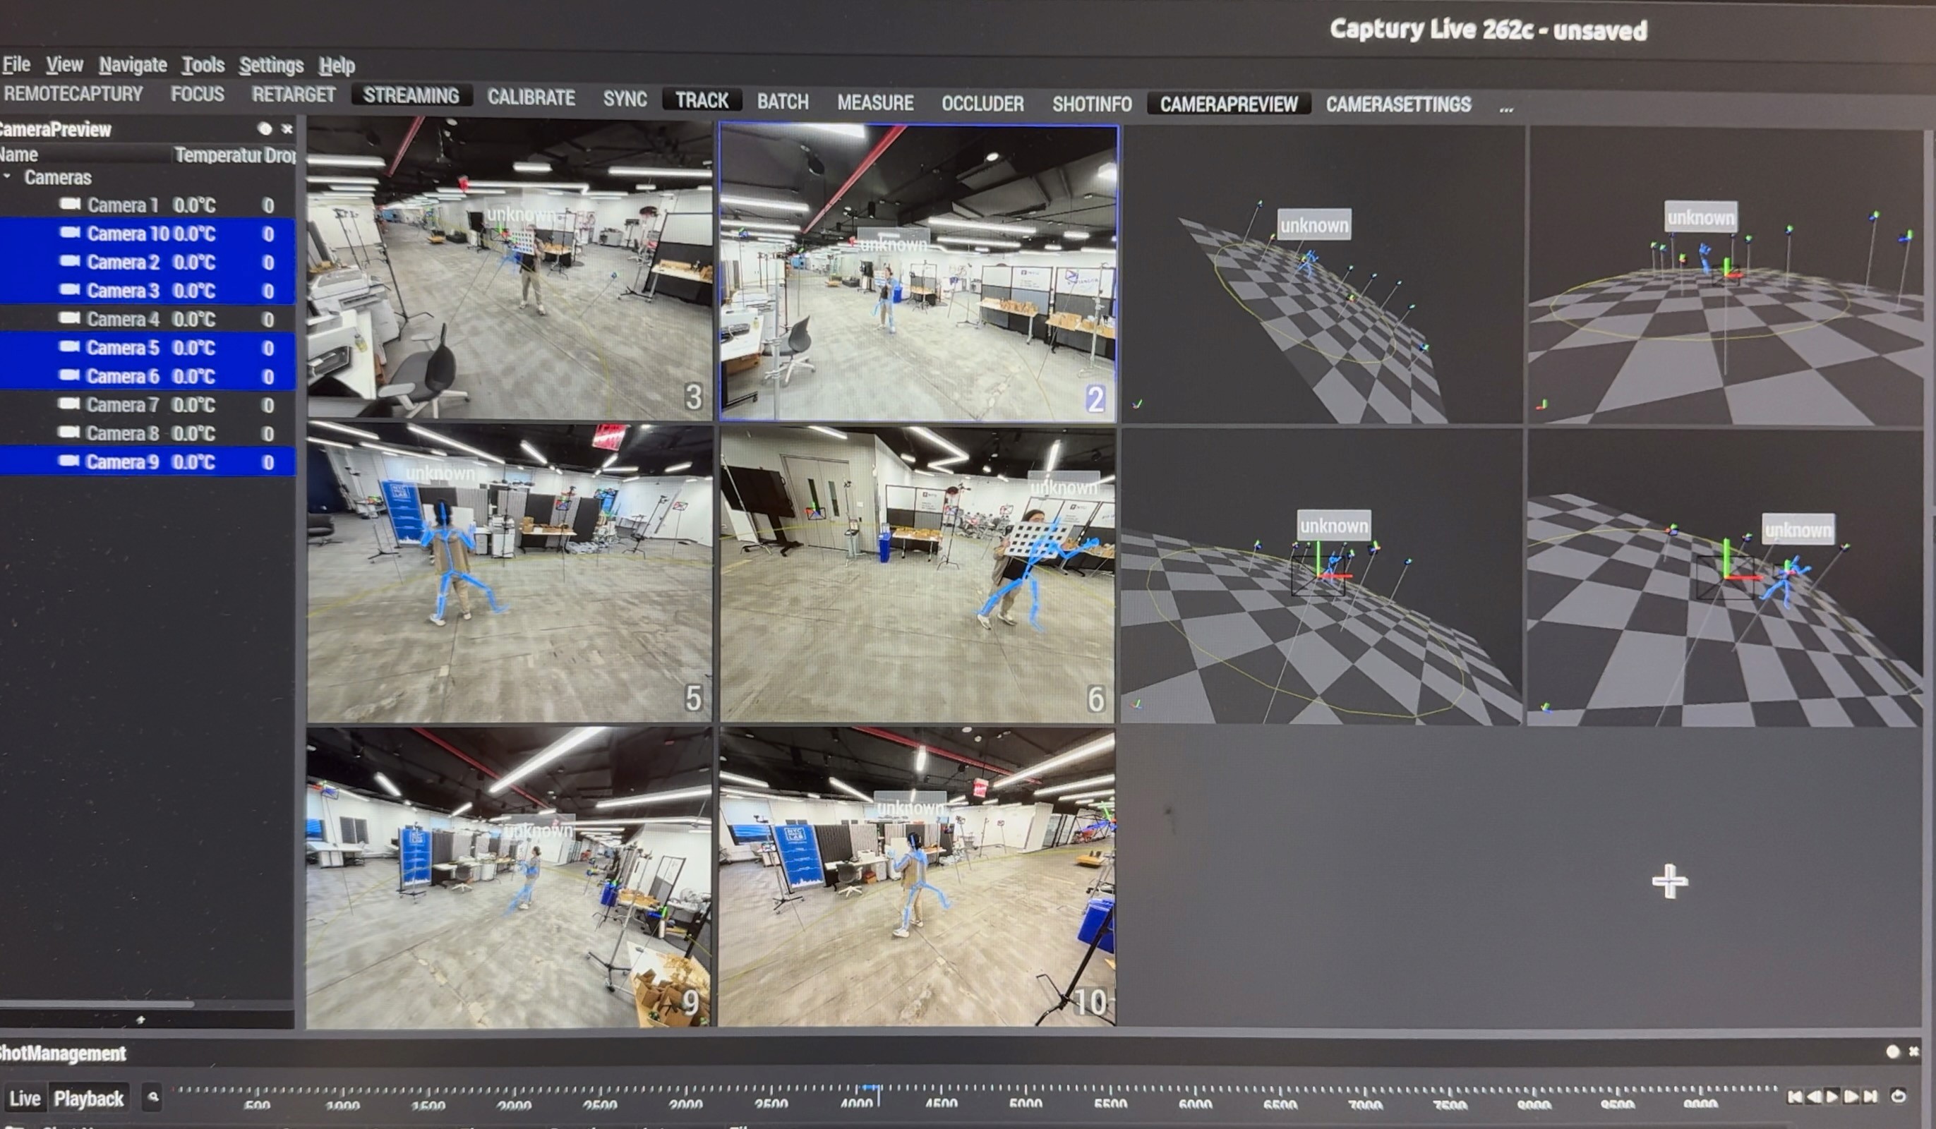Float the CameraPreview panel via circle icon
Image resolution: width=1936 pixels, height=1129 pixels.
[x=265, y=129]
